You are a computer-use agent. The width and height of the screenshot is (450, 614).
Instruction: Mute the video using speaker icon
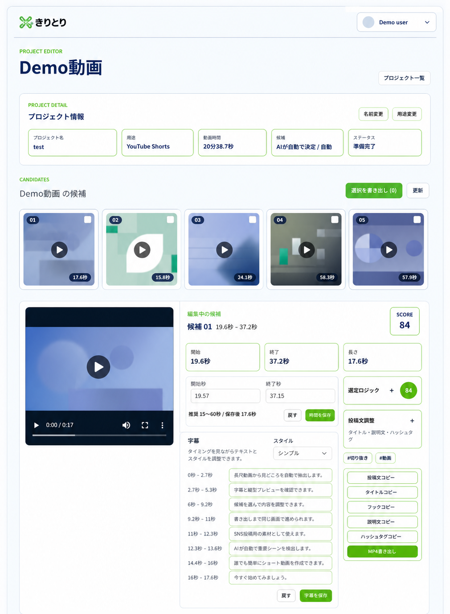(x=126, y=425)
